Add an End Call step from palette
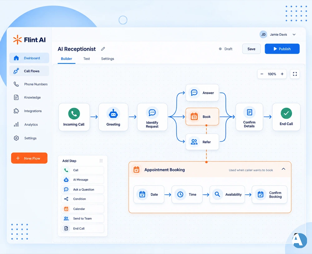312x254 pixels. tap(82, 228)
